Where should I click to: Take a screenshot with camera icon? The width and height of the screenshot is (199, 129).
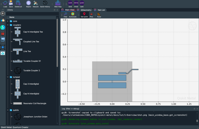click(3, 53)
